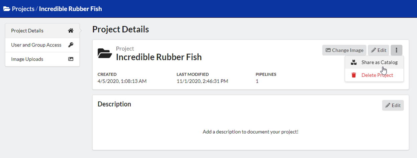Choose Delete Project from the menu
The width and height of the screenshot is (417, 158).
pyautogui.click(x=377, y=75)
